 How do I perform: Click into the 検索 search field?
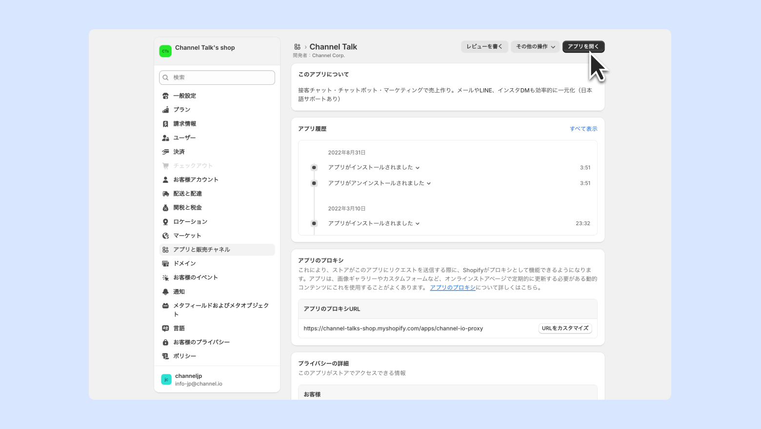click(x=217, y=78)
